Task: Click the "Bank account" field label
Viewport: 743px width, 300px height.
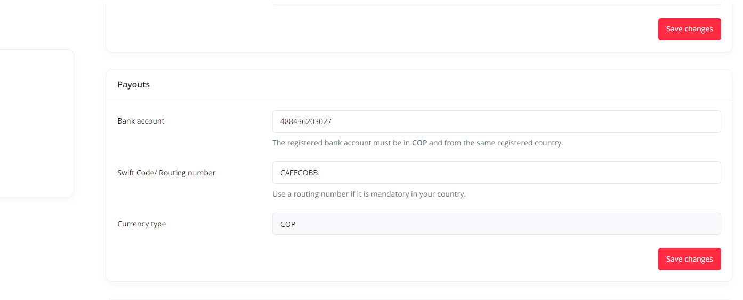Action: pos(141,121)
